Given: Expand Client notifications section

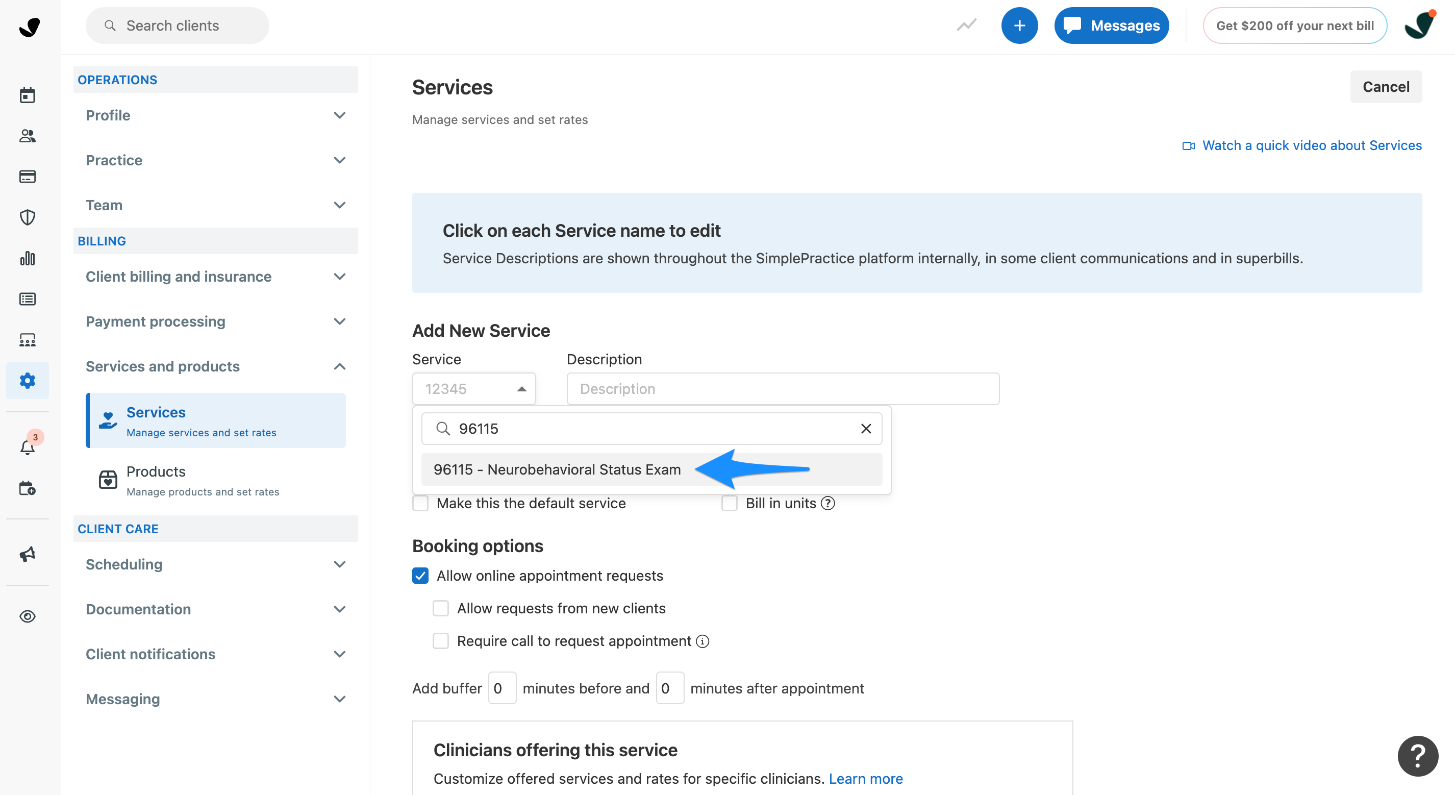Looking at the screenshot, I should 216,654.
